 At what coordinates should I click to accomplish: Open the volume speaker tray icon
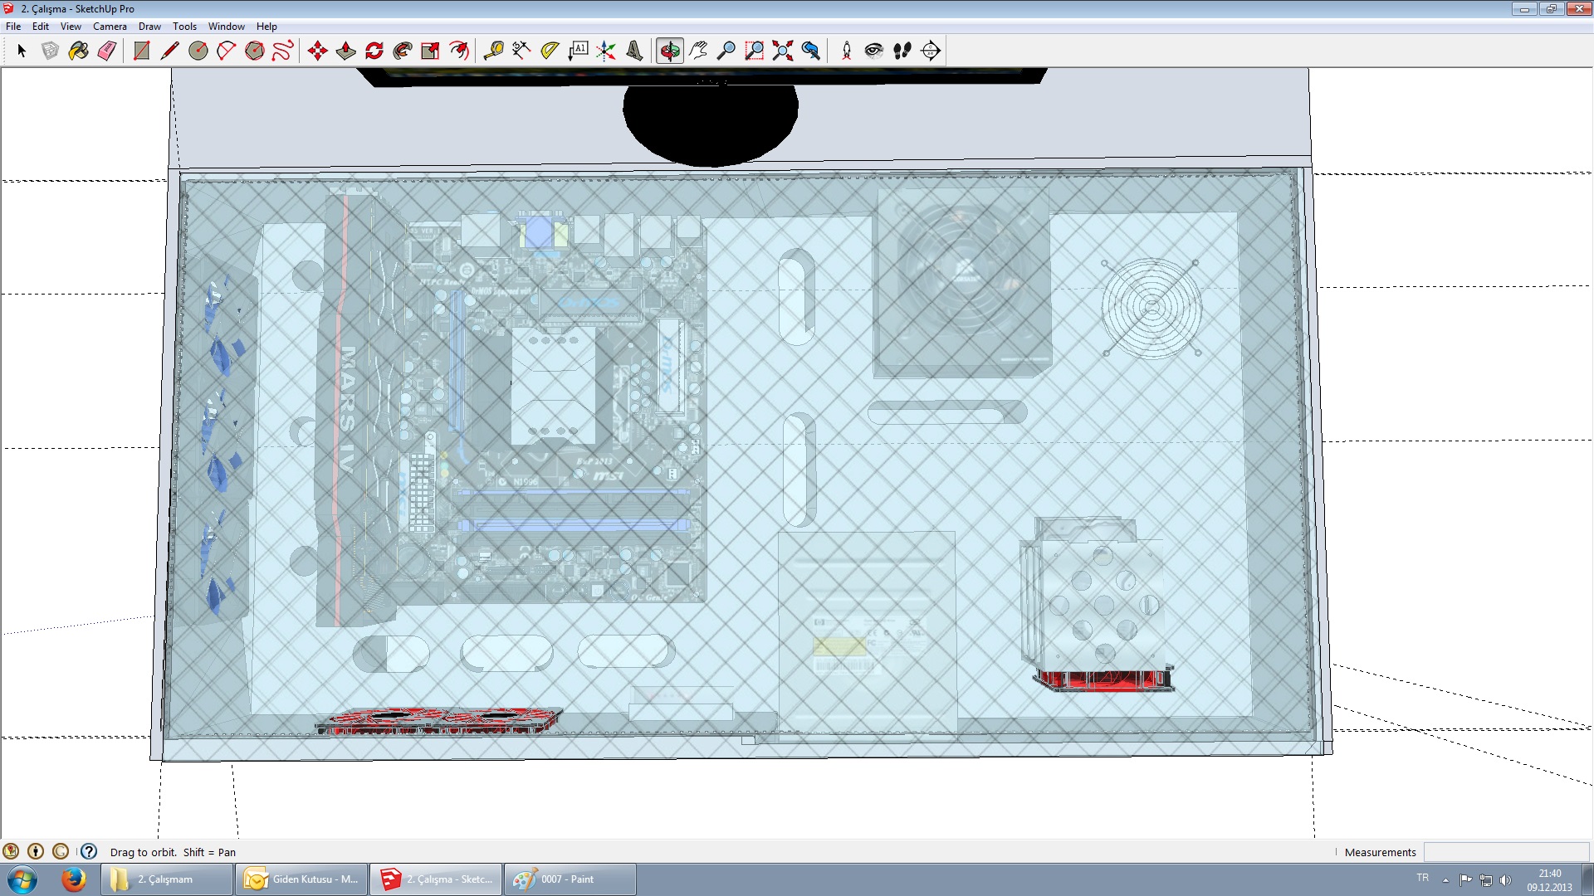click(x=1506, y=880)
